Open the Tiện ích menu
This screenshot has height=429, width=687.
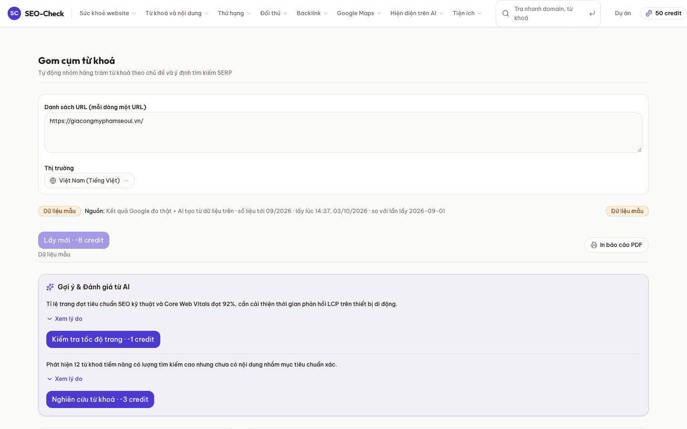tap(467, 13)
